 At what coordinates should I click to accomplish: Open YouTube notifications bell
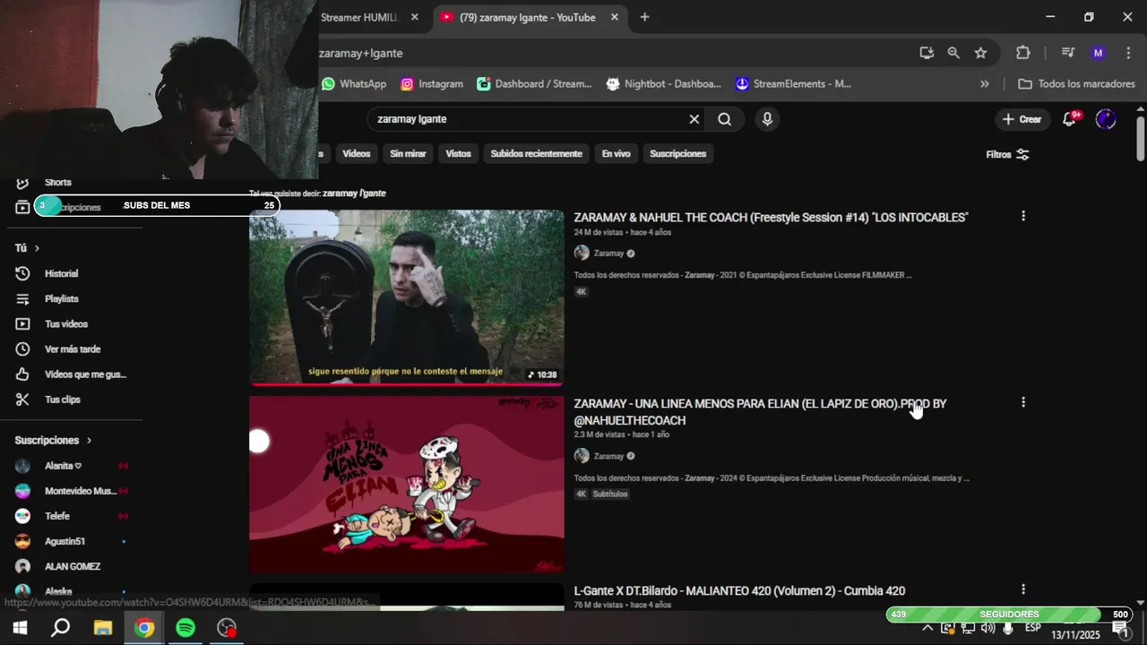point(1070,119)
